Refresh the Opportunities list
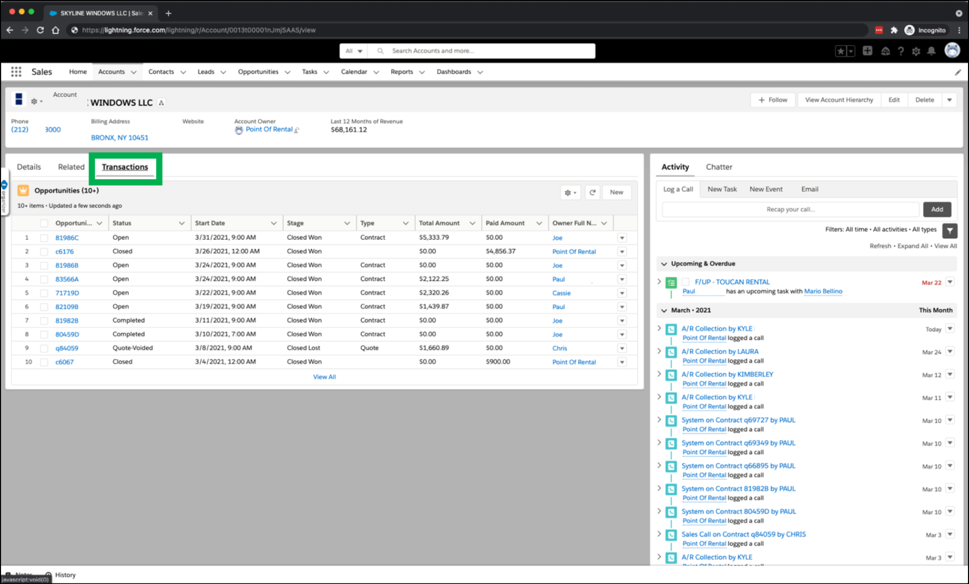This screenshot has width=969, height=584. 592,192
